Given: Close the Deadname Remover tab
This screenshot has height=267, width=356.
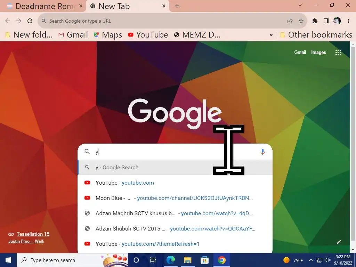Looking at the screenshot, I should [x=80, y=6].
